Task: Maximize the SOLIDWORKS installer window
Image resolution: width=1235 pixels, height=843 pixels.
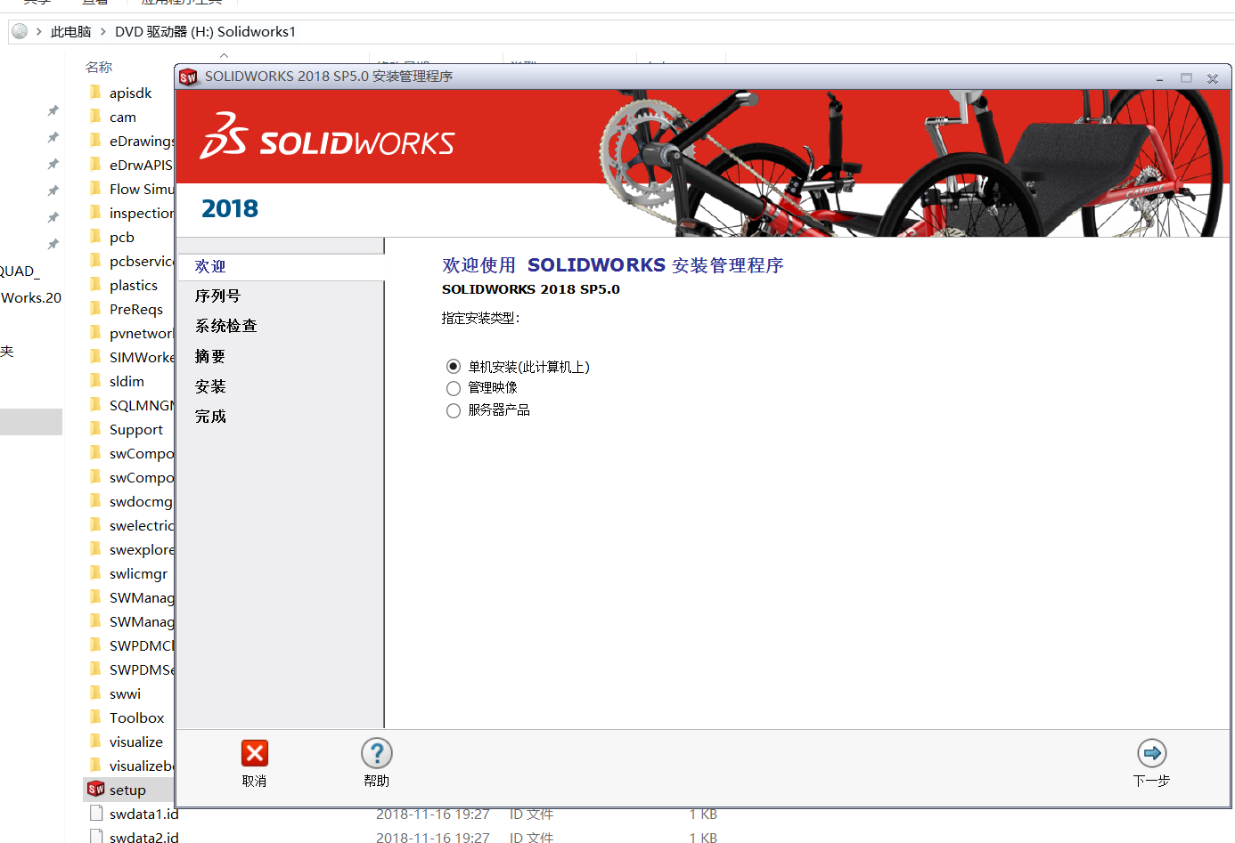Action: coord(1186,78)
